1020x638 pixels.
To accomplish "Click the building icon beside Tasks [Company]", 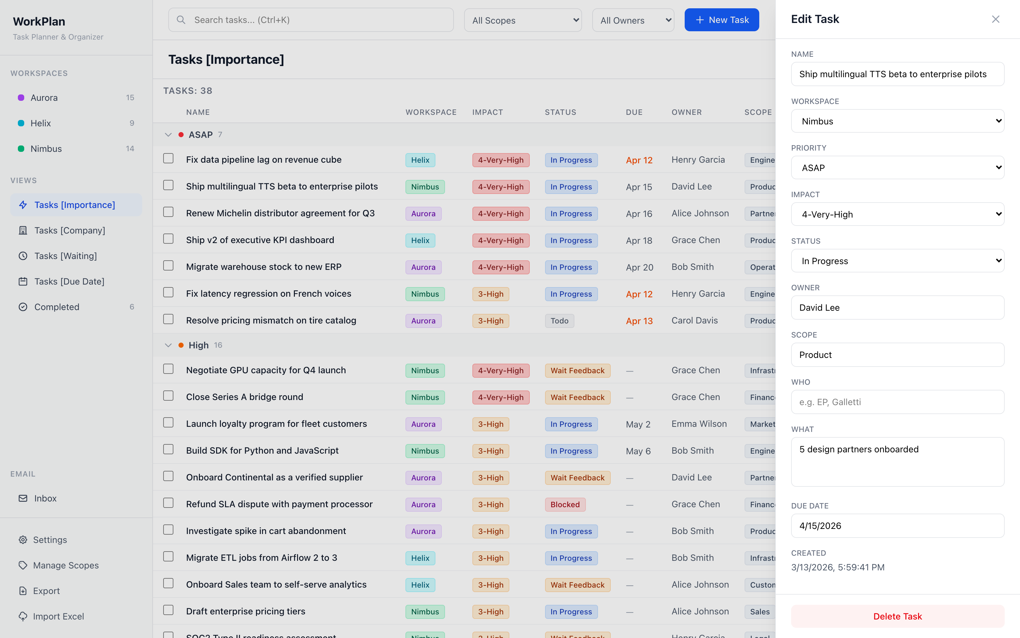I will click(23, 230).
